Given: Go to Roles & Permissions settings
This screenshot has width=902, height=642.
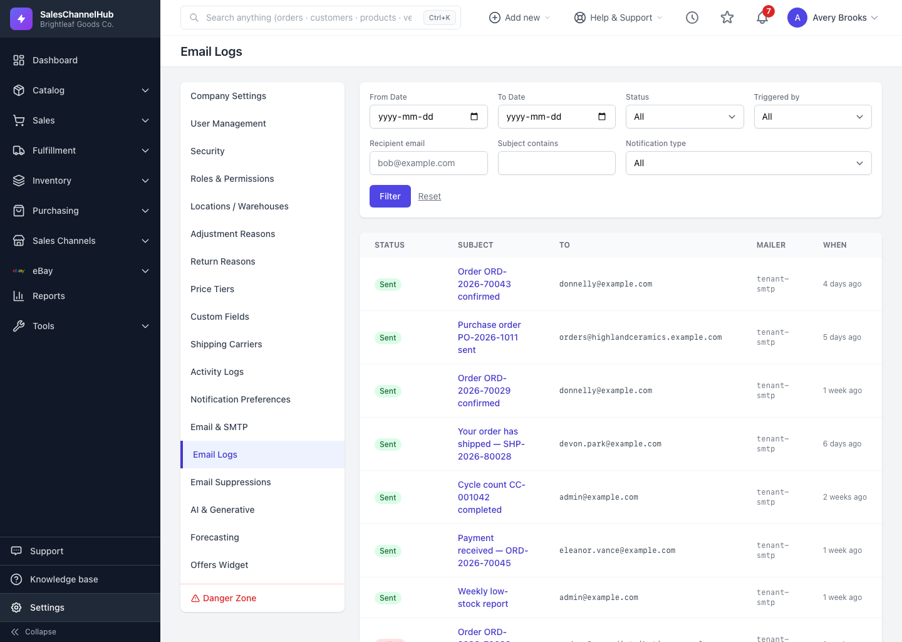Looking at the screenshot, I should (x=262, y=179).
